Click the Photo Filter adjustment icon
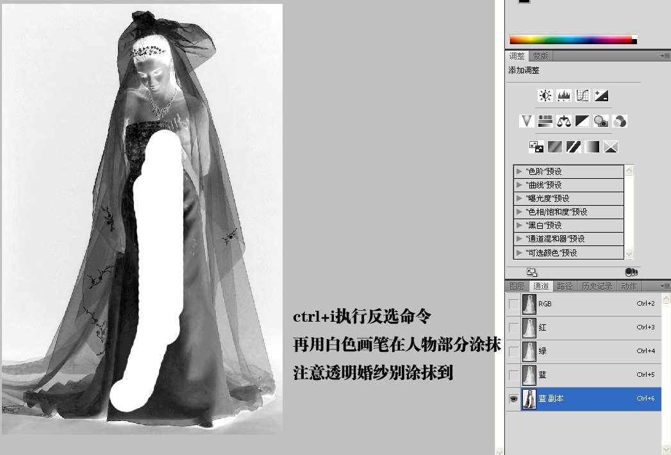Viewport: 671px width, 455px height. click(601, 120)
